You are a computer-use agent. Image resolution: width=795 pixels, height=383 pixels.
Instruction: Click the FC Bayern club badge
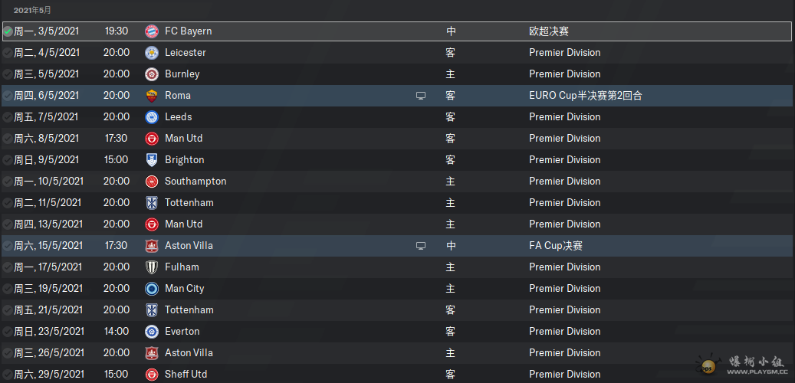tap(151, 31)
